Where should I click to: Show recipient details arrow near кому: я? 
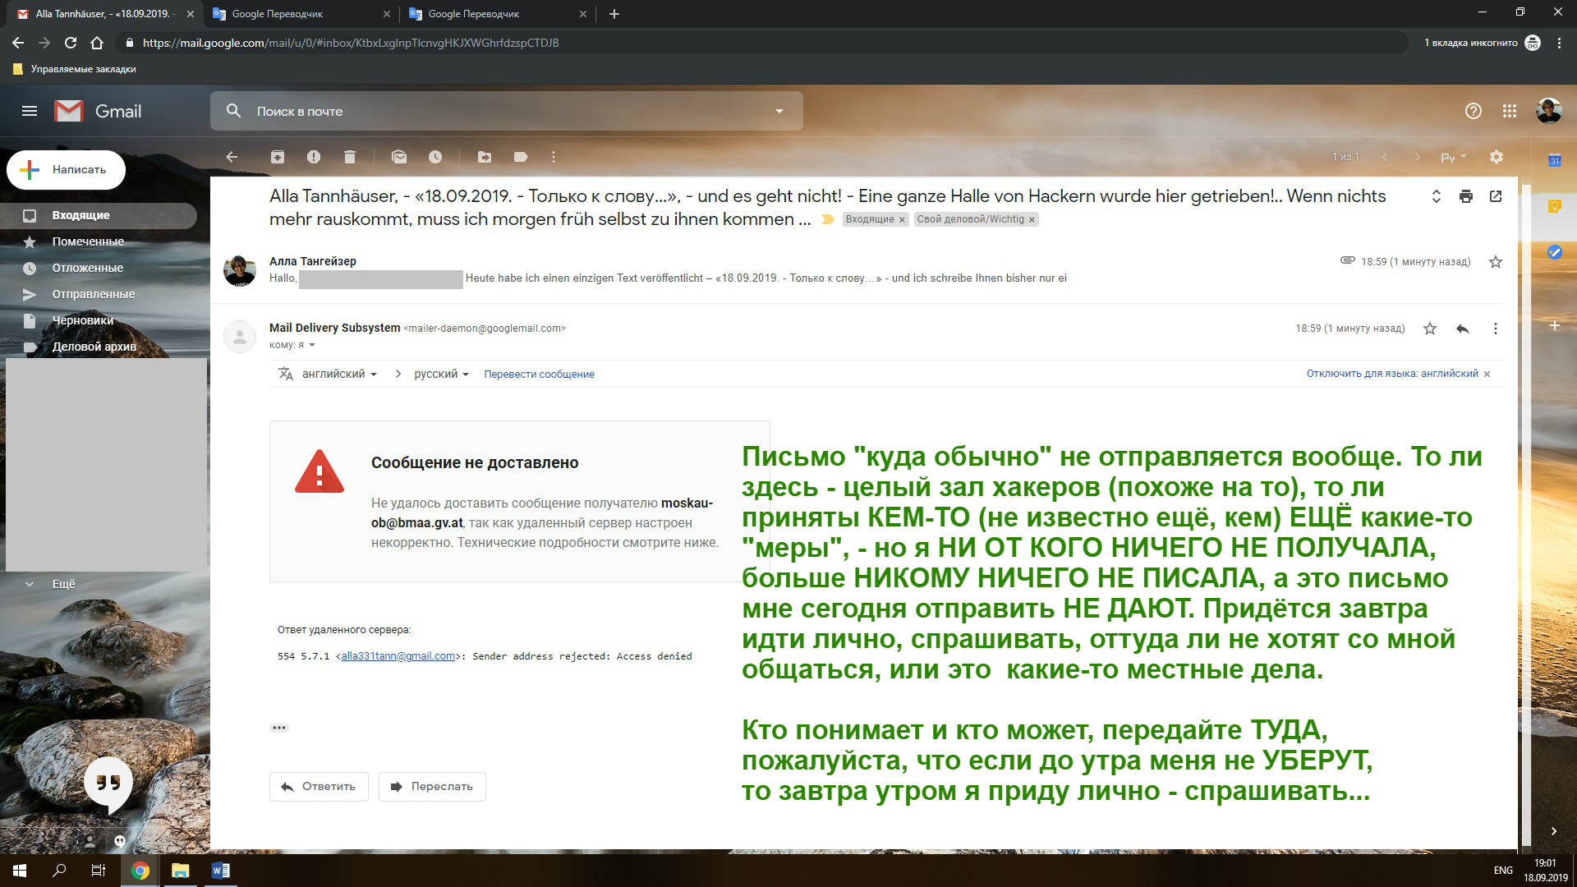click(x=312, y=345)
